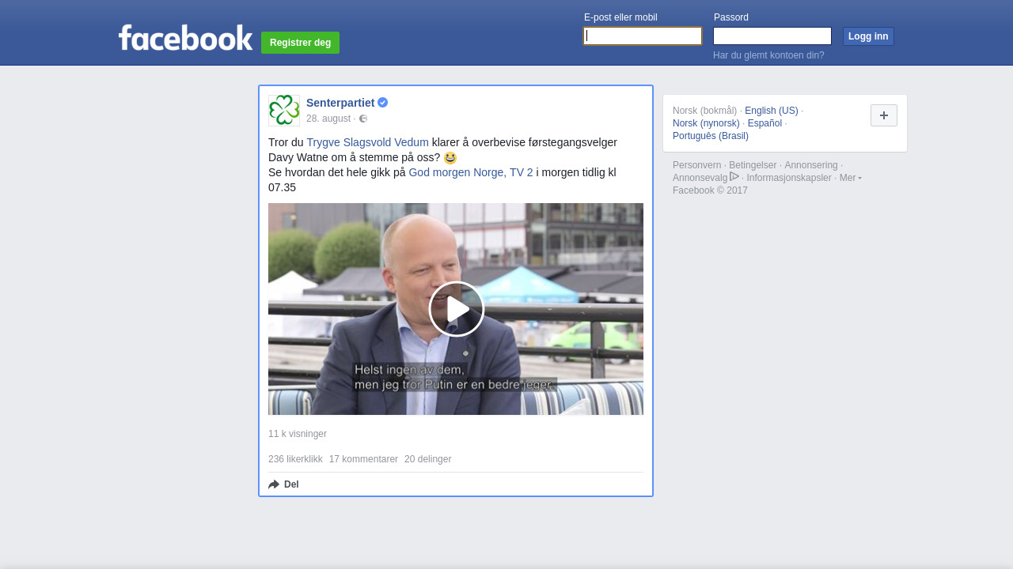Image resolution: width=1013 pixels, height=569 pixels.
Task: Click the Logg inn button
Action: click(x=868, y=36)
